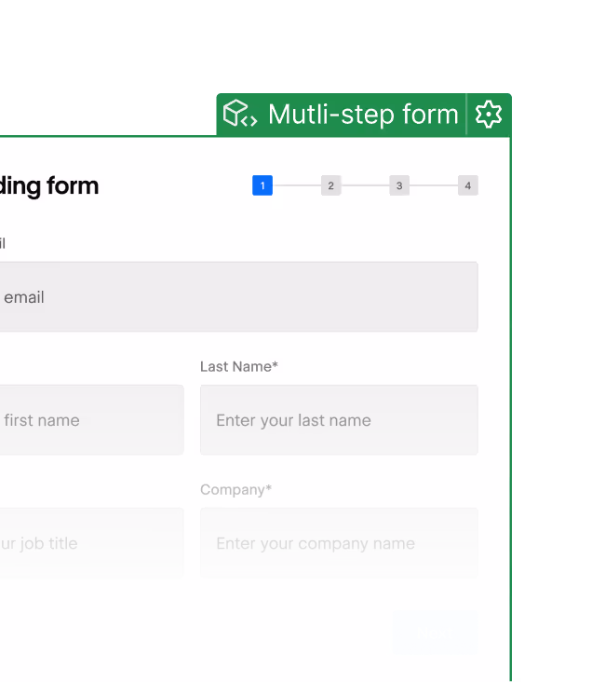Jump to step 3 in progress indicator
The height and width of the screenshot is (682, 605).
[399, 185]
